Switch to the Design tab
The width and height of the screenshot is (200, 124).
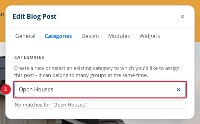pos(90,36)
